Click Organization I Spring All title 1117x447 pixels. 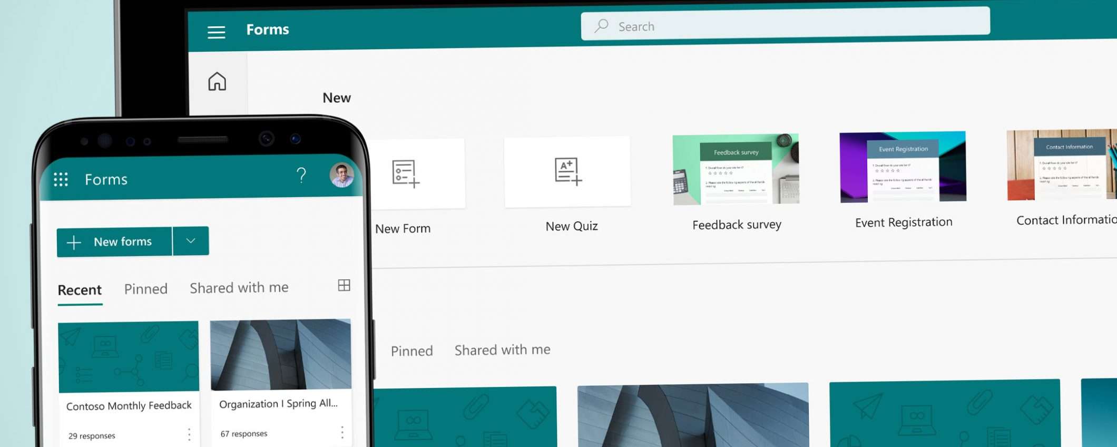(278, 404)
